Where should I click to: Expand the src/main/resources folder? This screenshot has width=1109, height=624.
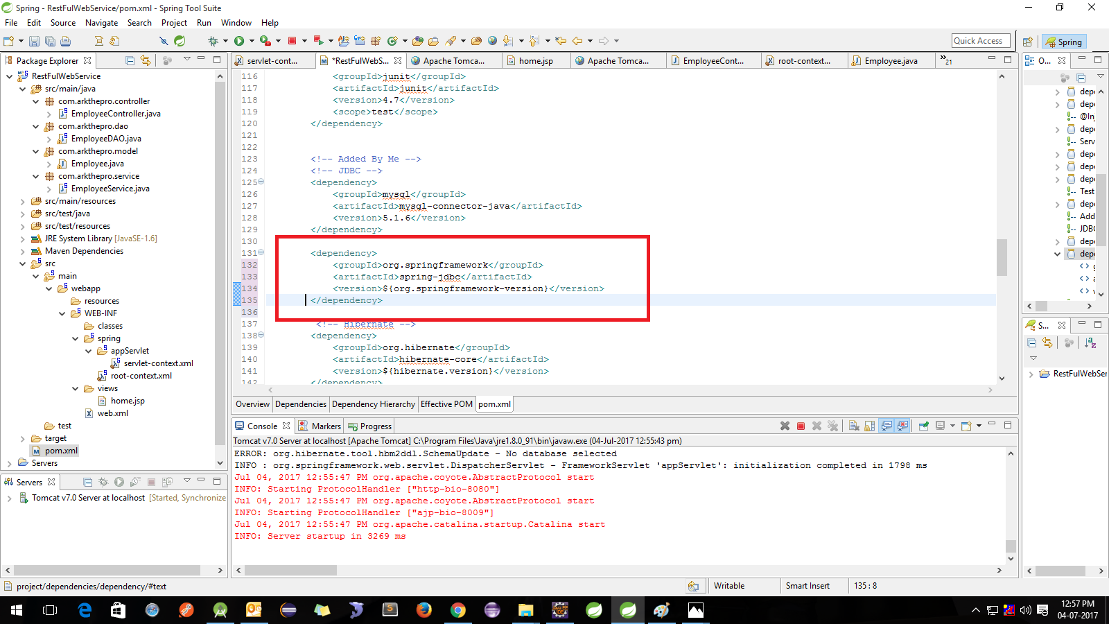click(x=23, y=200)
